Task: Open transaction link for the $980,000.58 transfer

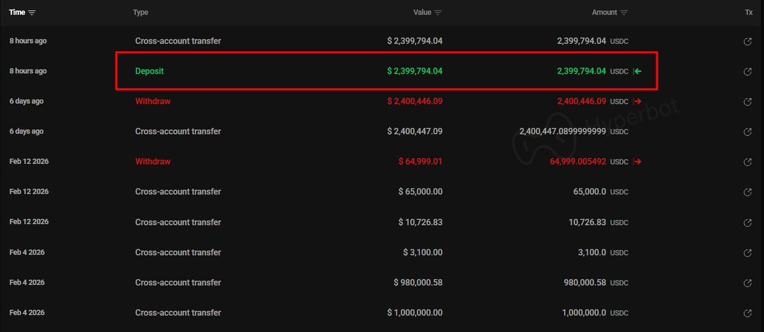Action: (x=748, y=282)
